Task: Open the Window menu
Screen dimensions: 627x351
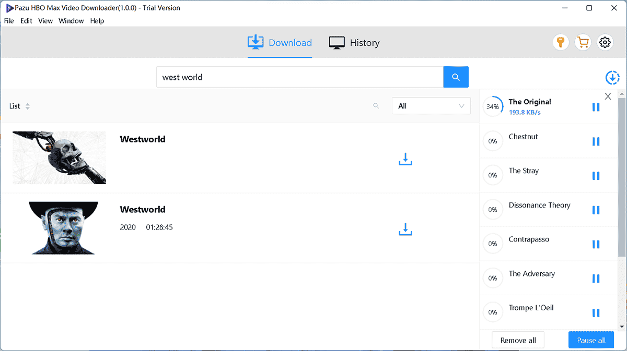Action: pyautogui.click(x=71, y=21)
